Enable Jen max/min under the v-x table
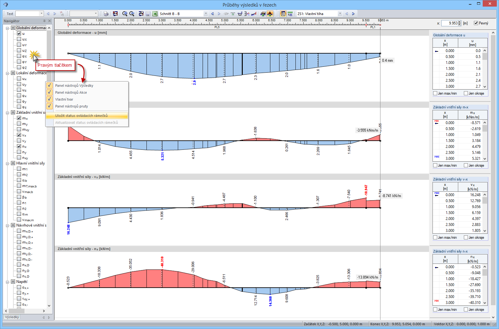 pyautogui.click(x=435, y=238)
